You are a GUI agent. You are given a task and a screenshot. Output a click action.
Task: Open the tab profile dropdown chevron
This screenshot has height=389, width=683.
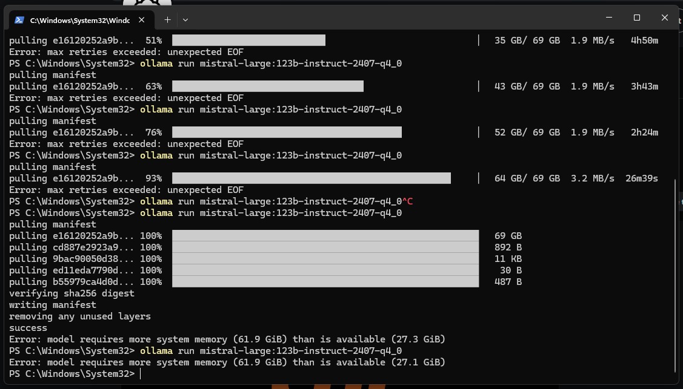pos(185,19)
